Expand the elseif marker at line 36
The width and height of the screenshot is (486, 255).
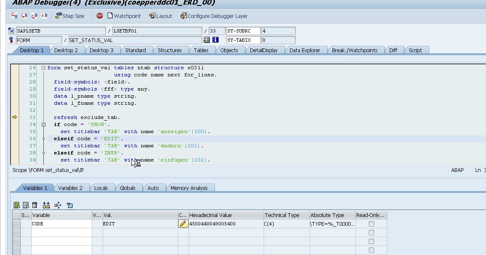pyautogui.click(x=44, y=138)
